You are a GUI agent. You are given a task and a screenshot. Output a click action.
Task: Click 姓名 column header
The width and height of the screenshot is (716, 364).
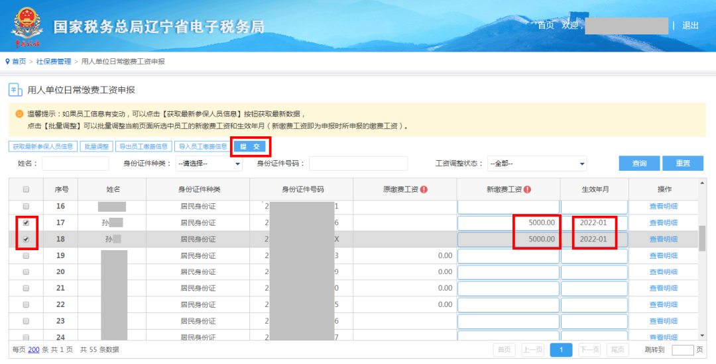(112, 189)
